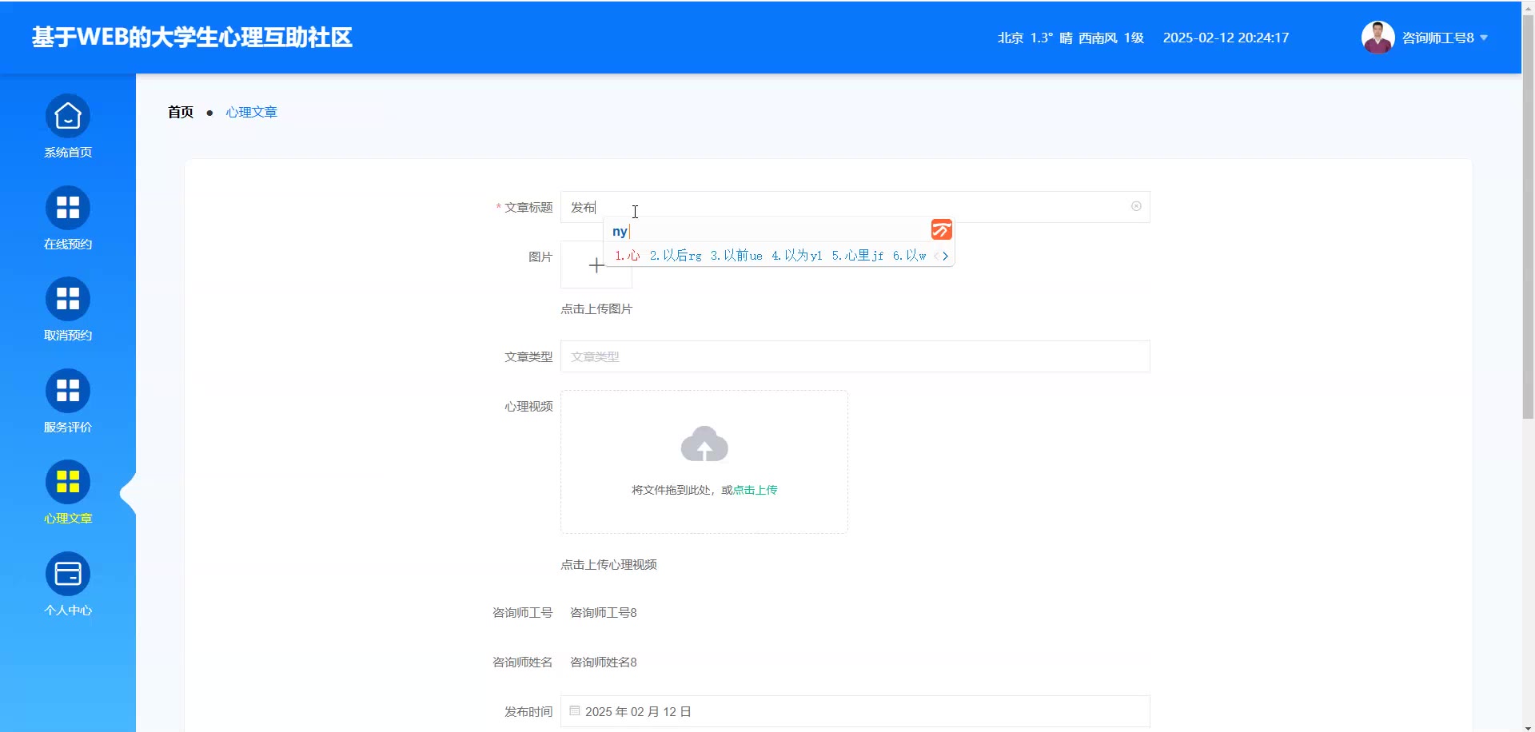Go to 首页 in the breadcrumb
Viewport: 1535px width, 732px height.
181,112
